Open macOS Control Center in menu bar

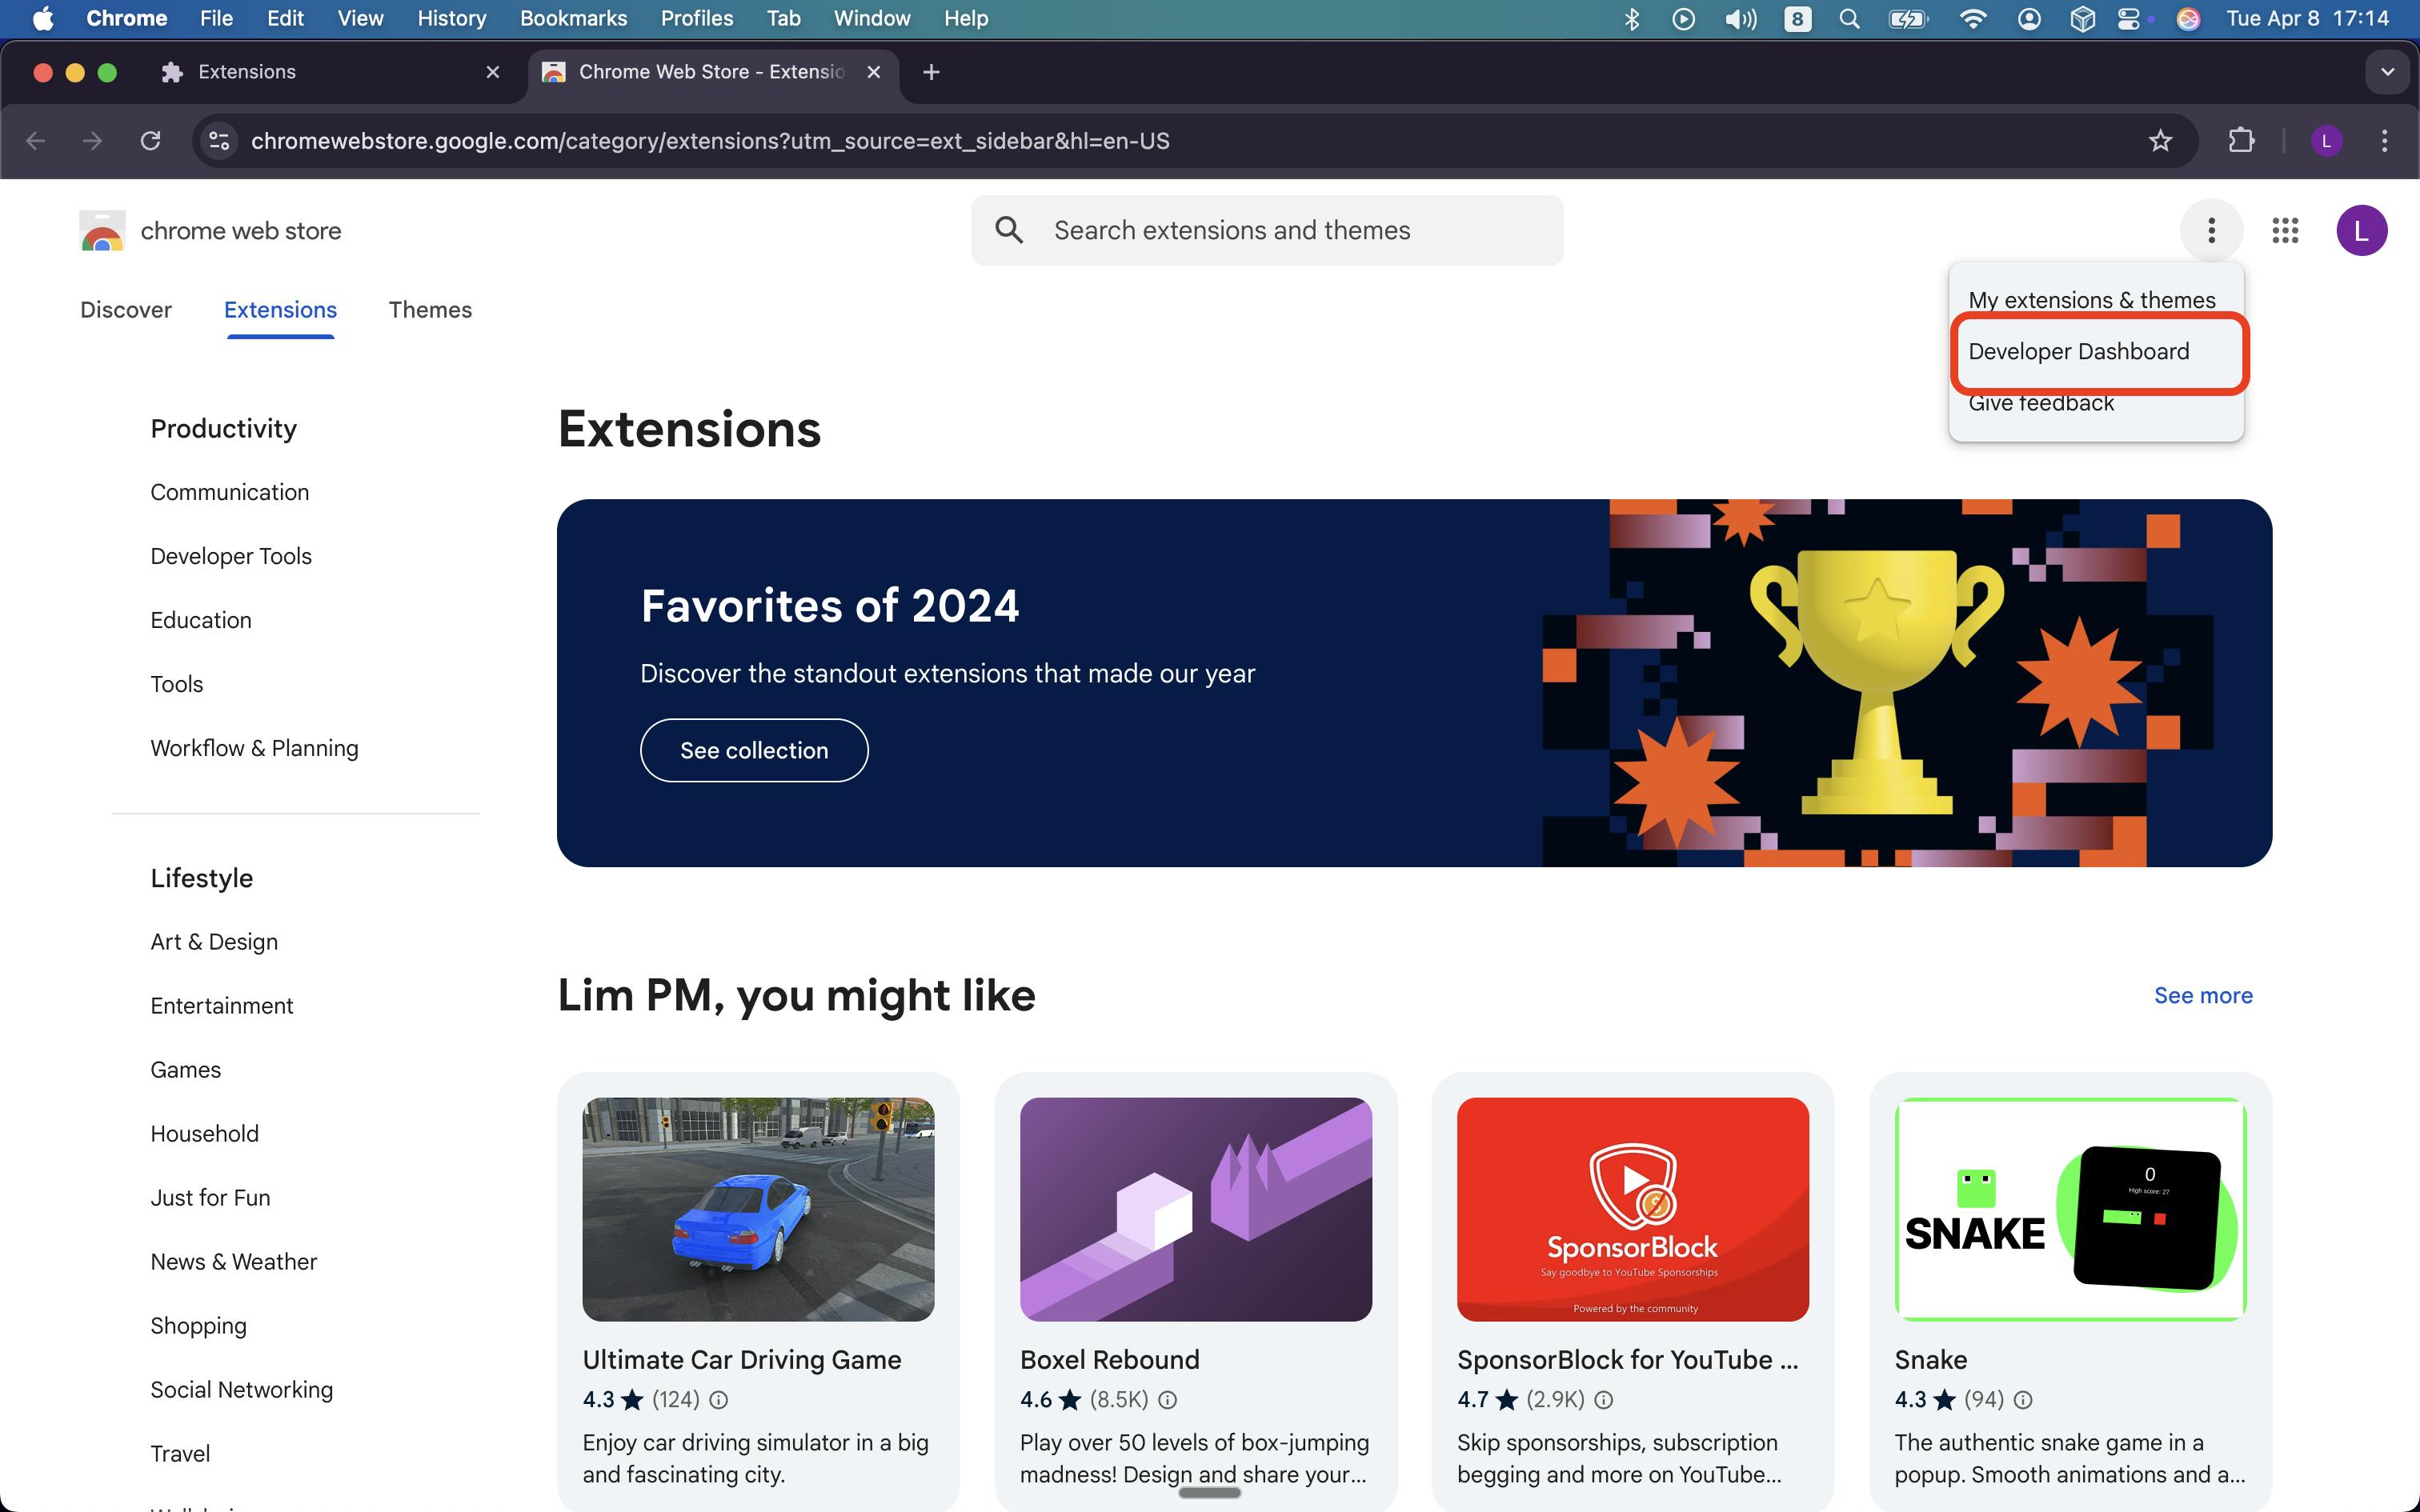[x=2129, y=19]
